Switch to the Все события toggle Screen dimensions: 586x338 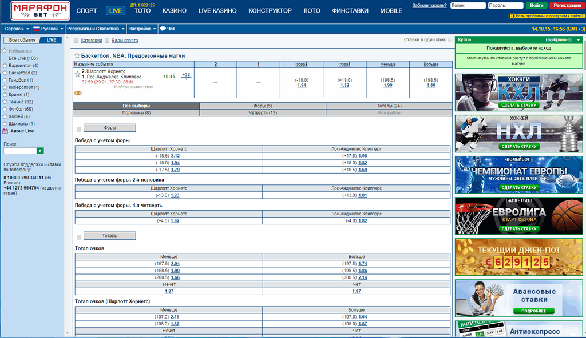coord(22,40)
